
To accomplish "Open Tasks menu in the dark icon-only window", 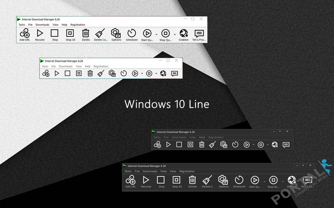I will point(157,137).
